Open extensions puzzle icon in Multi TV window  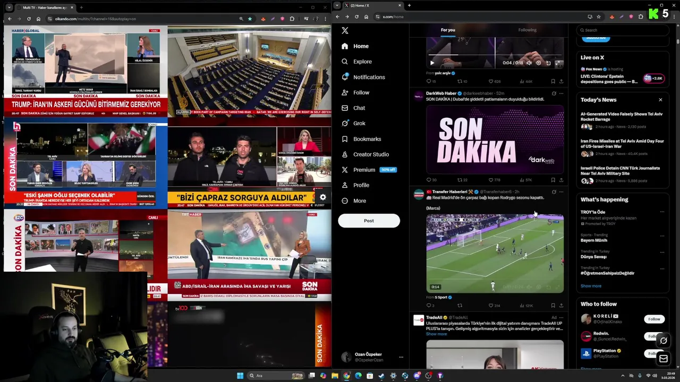click(x=292, y=19)
